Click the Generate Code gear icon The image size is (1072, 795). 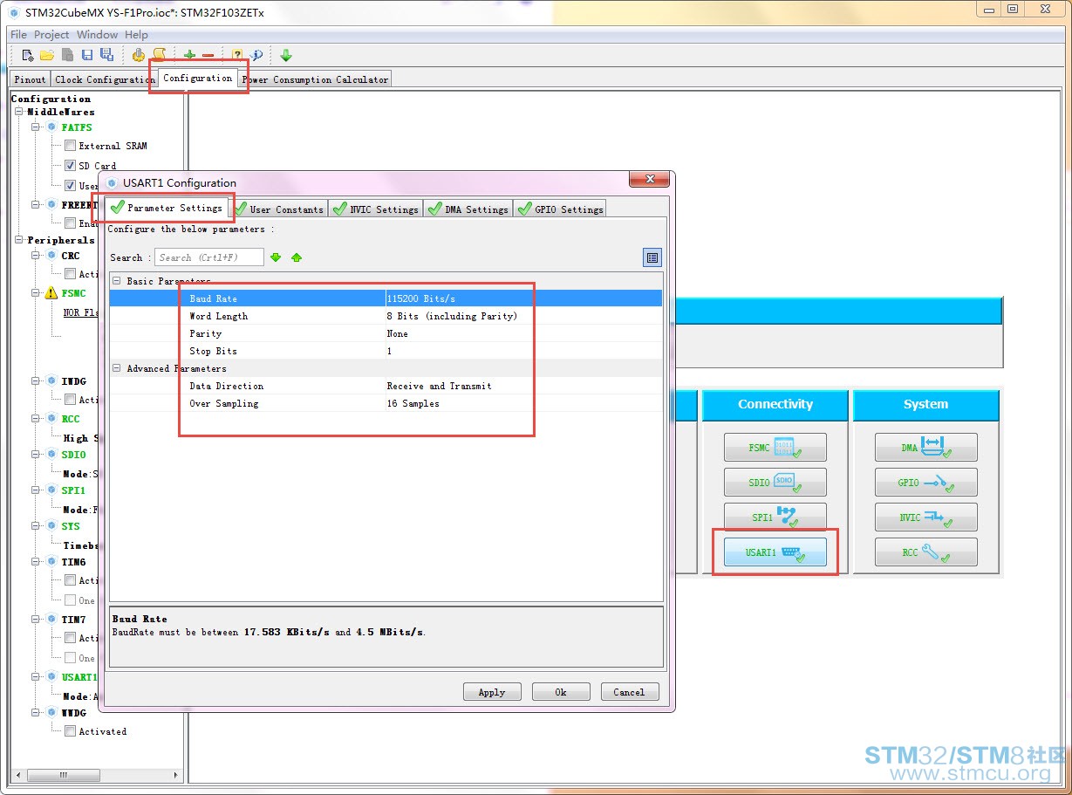[x=139, y=55]
